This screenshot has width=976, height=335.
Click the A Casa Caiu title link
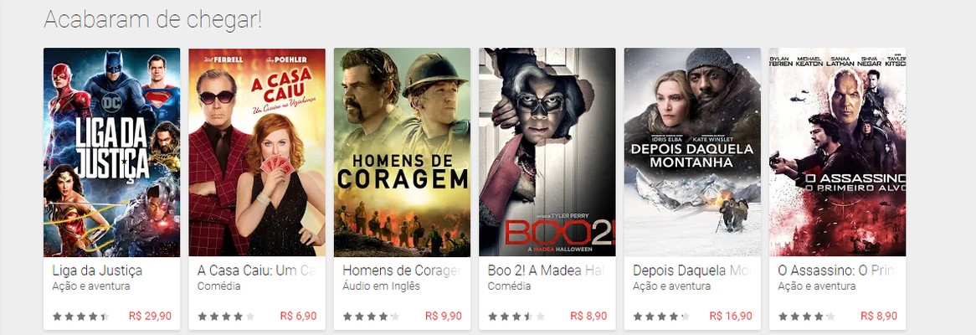pyautogui.click(x=256, y=271)
